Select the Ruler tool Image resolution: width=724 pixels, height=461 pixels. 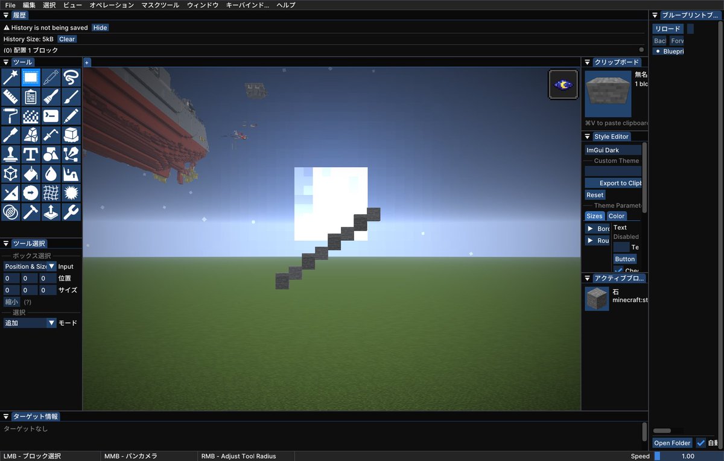coord(11,97)
